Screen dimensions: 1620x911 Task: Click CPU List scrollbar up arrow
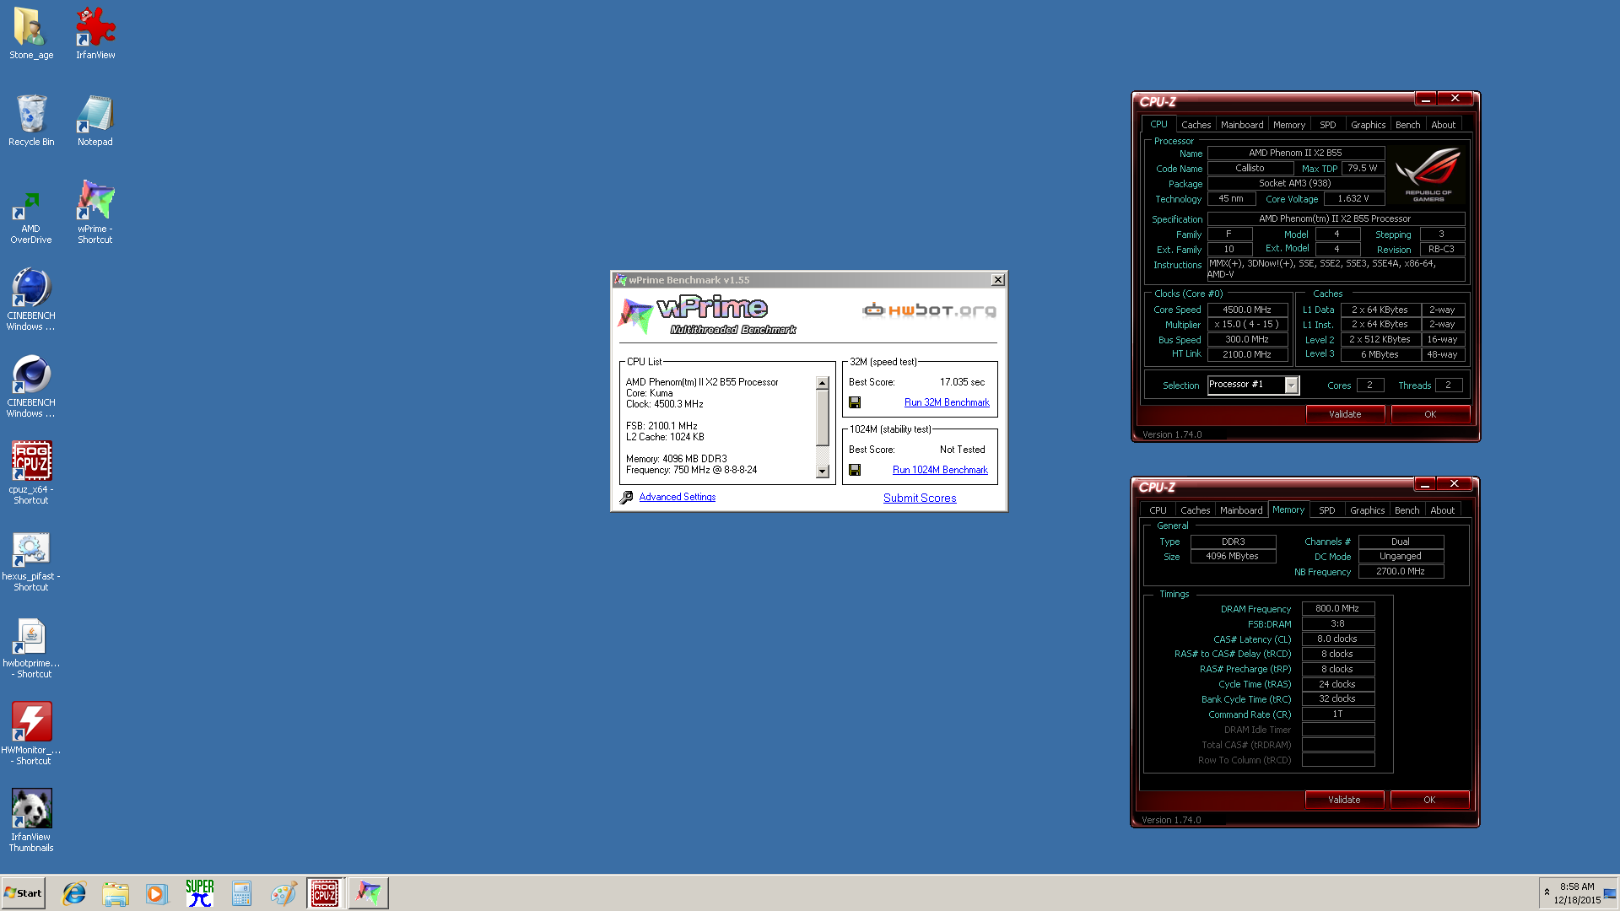823,384
